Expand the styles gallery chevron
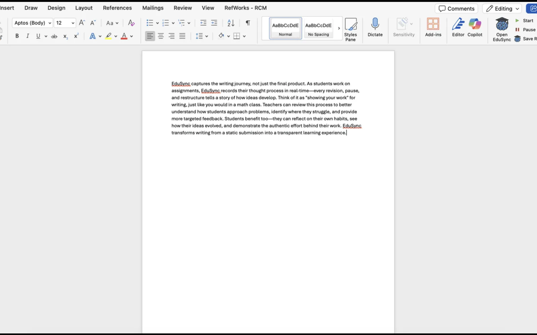The image size is (537, 335). [x=339, y=28]
